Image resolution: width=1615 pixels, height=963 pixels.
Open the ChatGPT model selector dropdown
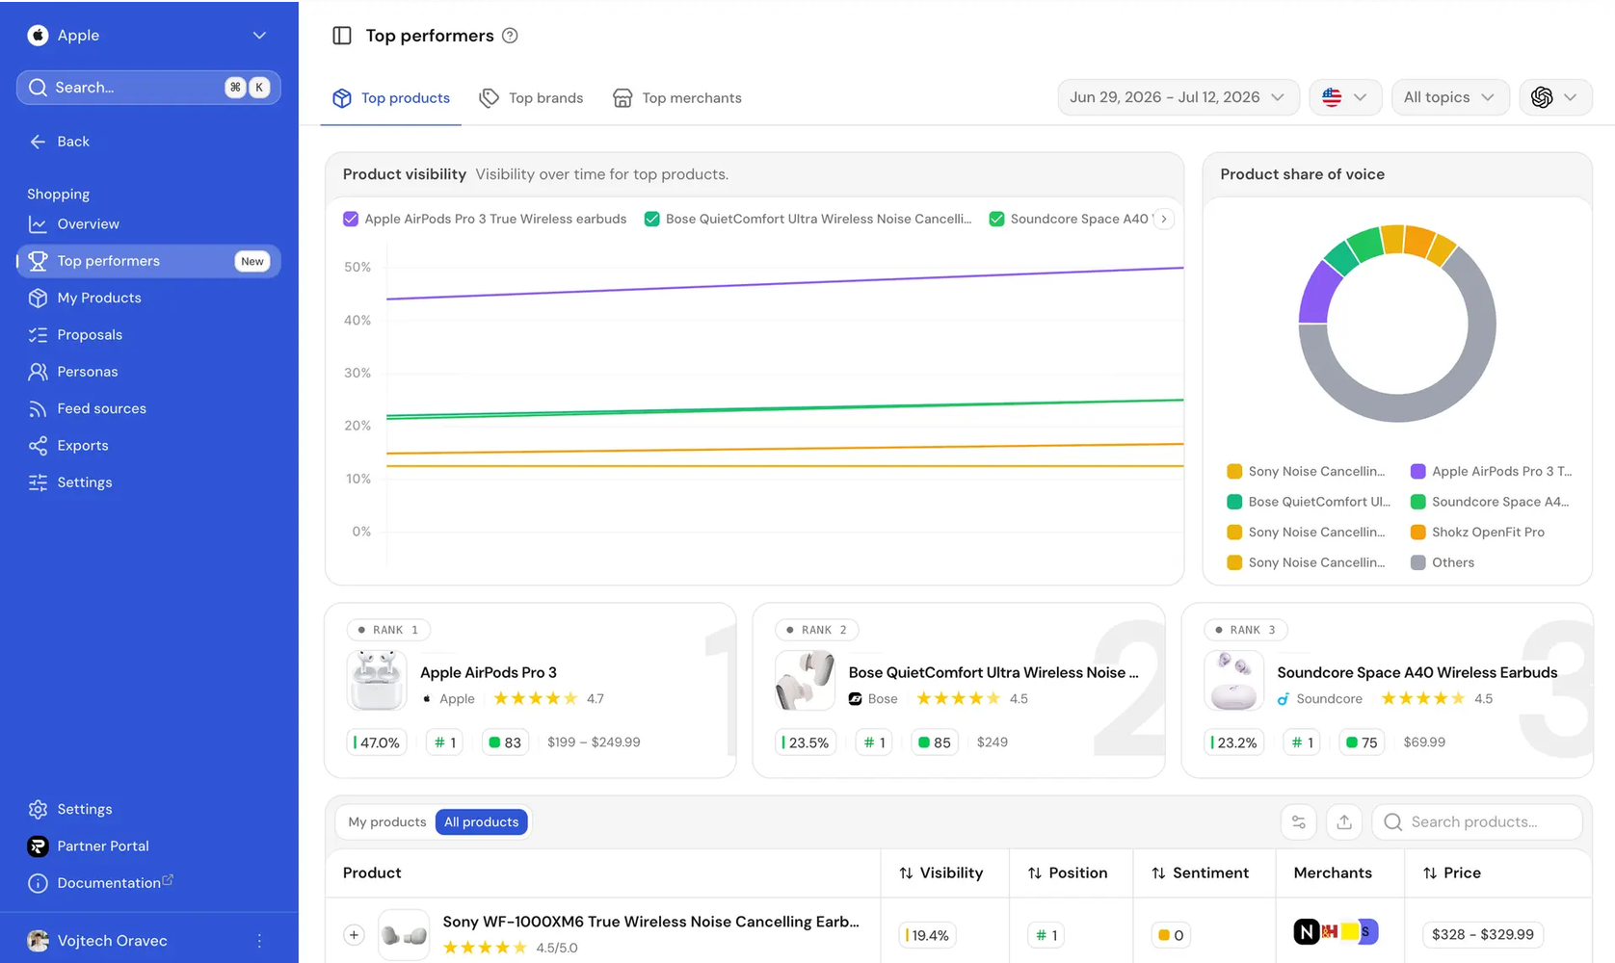tap(1555, 97)
